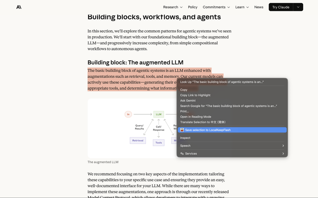This screenshot has width=318, height=198.
Task: Click the Anthropic logo in header
Action: point(19,7)
